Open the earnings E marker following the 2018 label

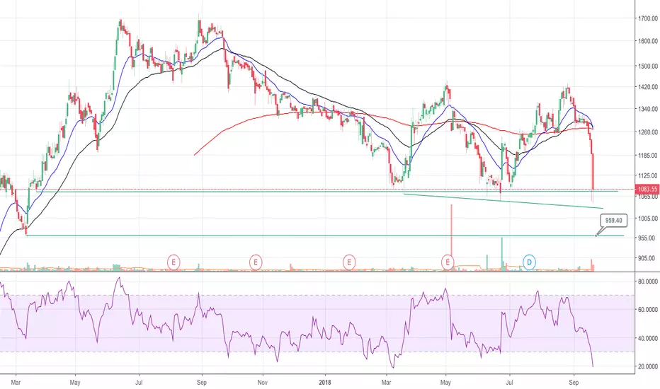tap(349, 262)
